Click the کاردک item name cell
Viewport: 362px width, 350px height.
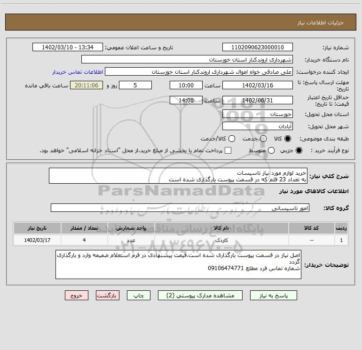point(221,240)
